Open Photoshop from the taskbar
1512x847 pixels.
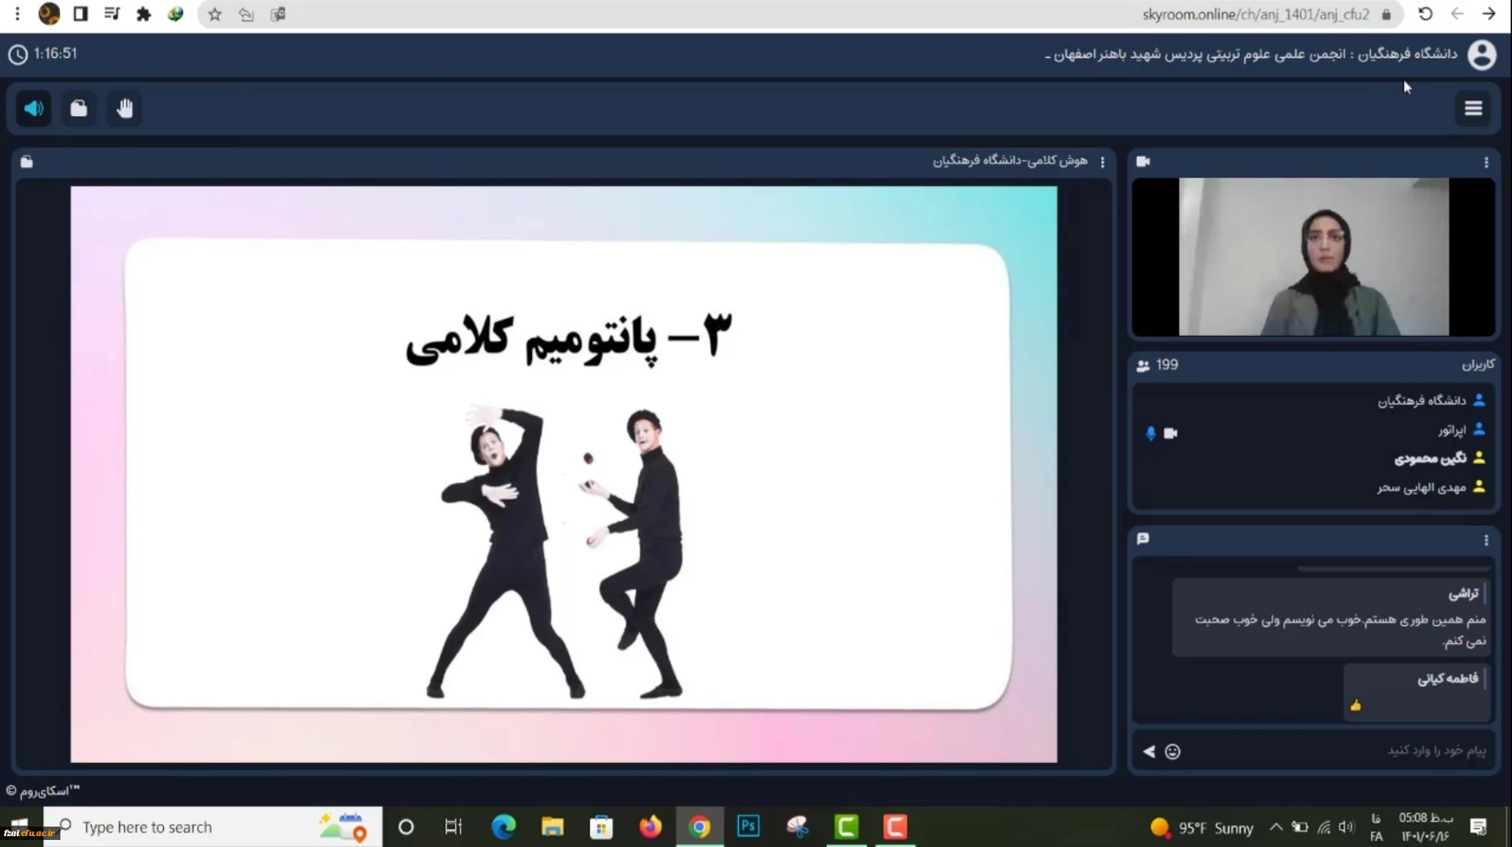[748, 827]
